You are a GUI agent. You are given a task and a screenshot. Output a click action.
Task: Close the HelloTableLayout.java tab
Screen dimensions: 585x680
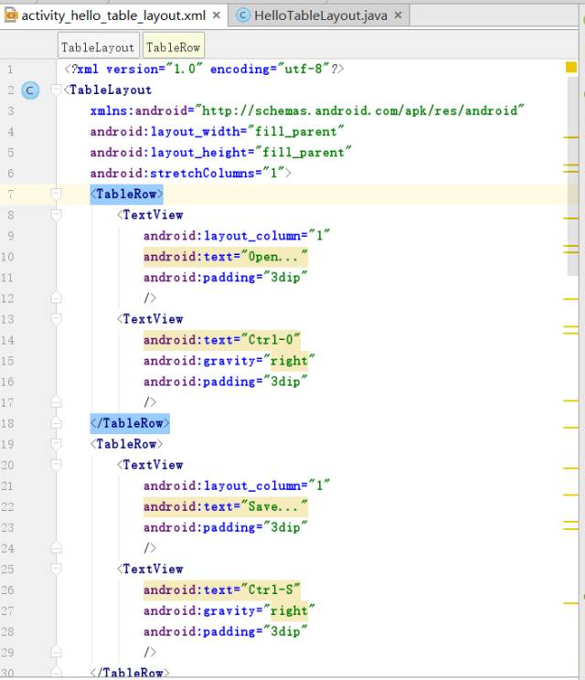point(398,16)
